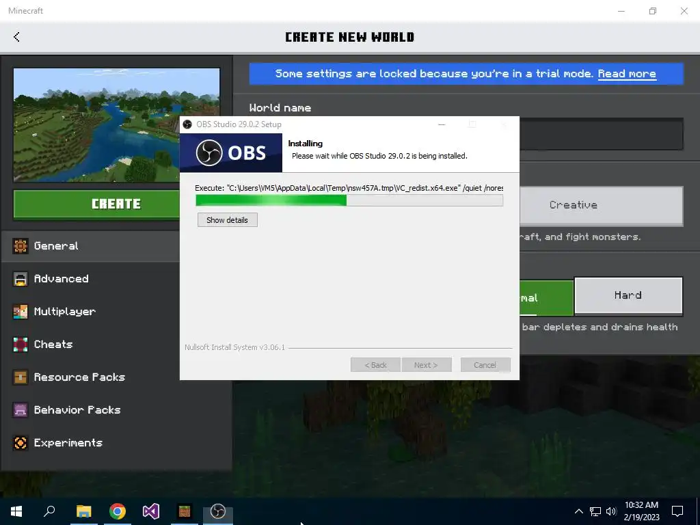Switch to Minecraft taskbar icon
The height and width of the screenshot is (525, 700).
[185, 511]
